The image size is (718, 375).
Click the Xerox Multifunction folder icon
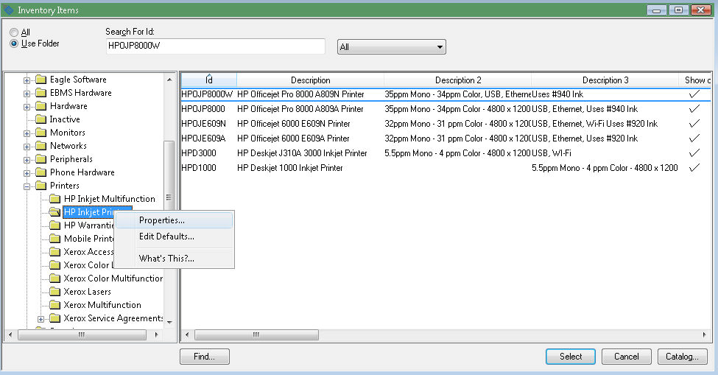point(54,305)
